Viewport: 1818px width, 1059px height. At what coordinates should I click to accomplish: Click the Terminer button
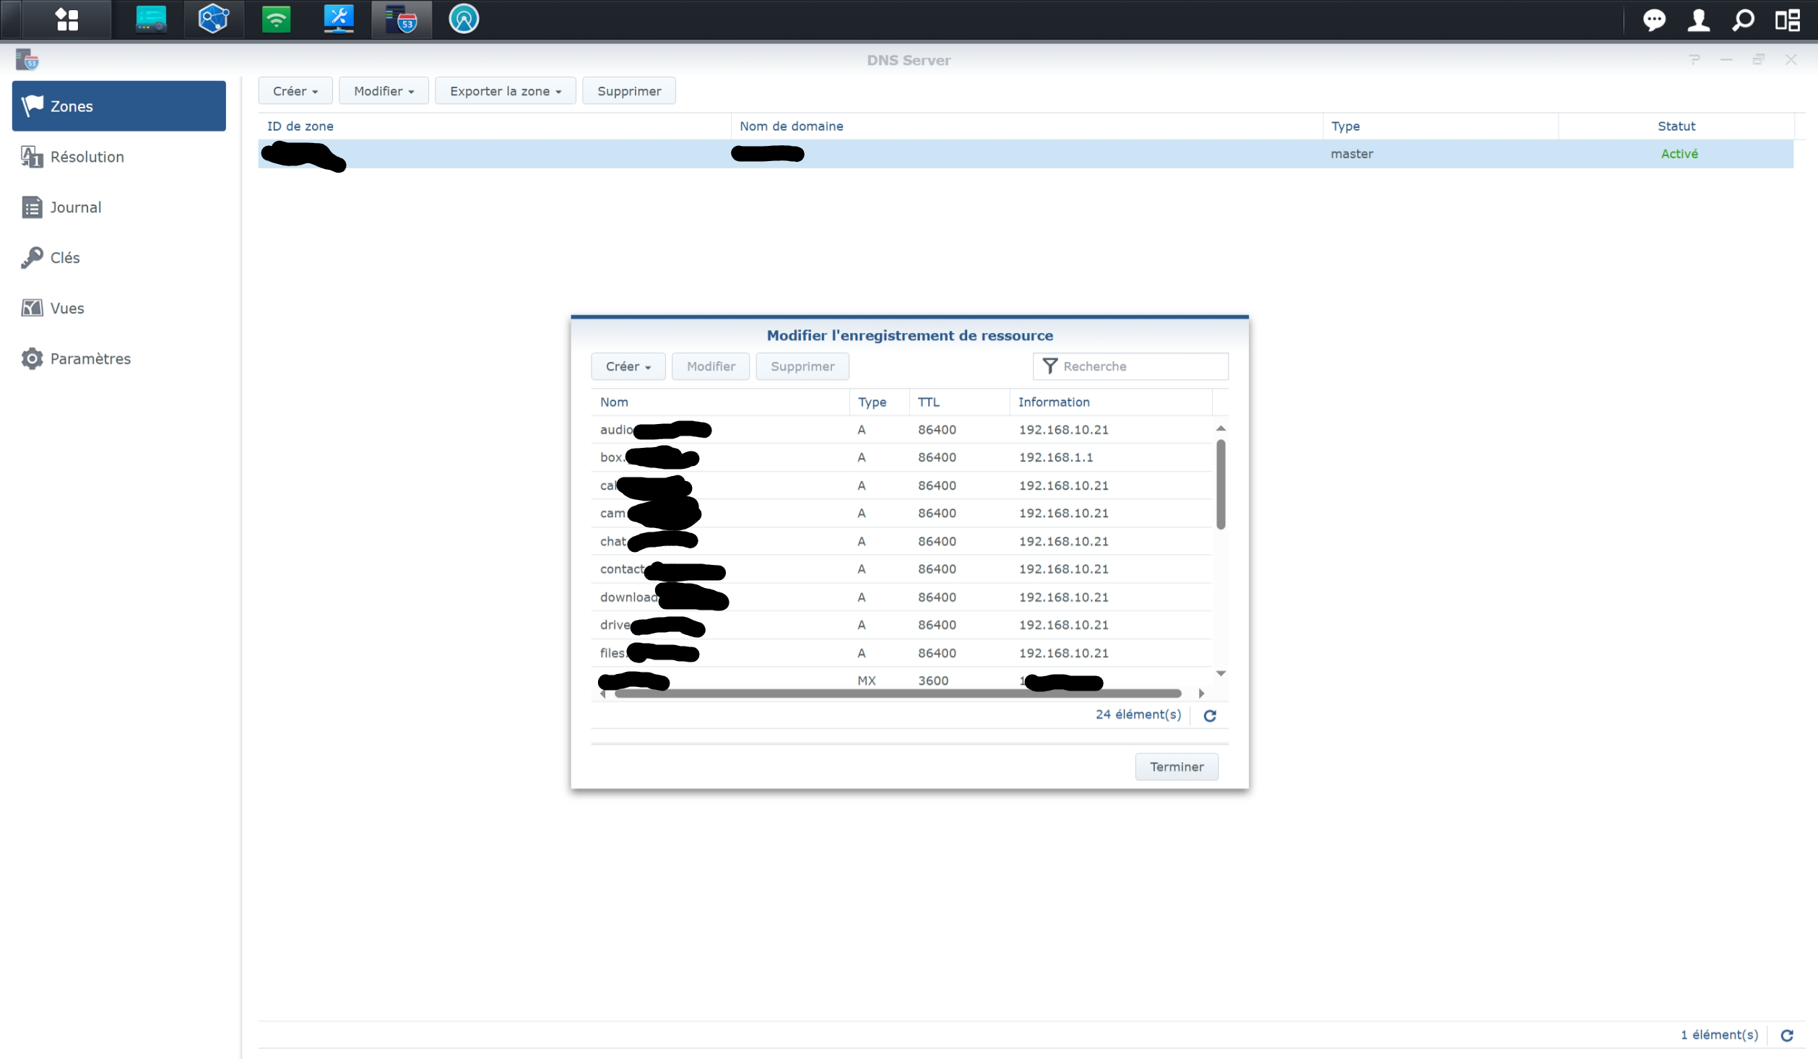pyautogui.click(x=1176, y=766)
